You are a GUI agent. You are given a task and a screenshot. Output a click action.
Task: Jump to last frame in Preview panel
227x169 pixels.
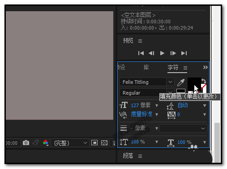coord(184,53)
